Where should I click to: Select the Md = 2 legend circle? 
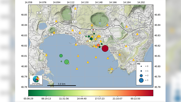tap(141, 76)
